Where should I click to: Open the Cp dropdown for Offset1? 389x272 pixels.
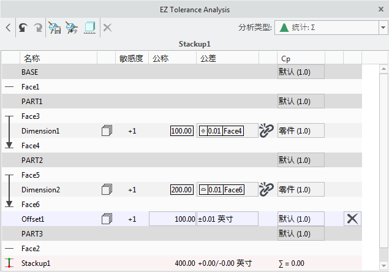tap(300, 219)
